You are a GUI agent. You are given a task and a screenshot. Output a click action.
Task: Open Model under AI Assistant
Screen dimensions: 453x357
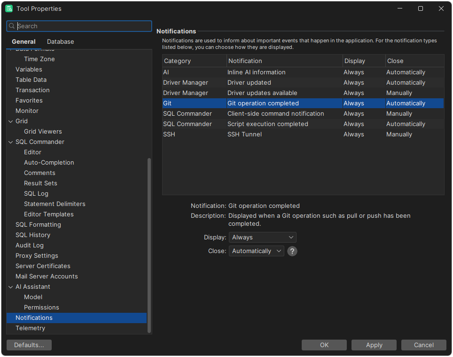33,297
